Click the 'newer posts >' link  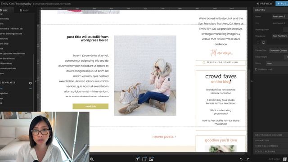164,137
